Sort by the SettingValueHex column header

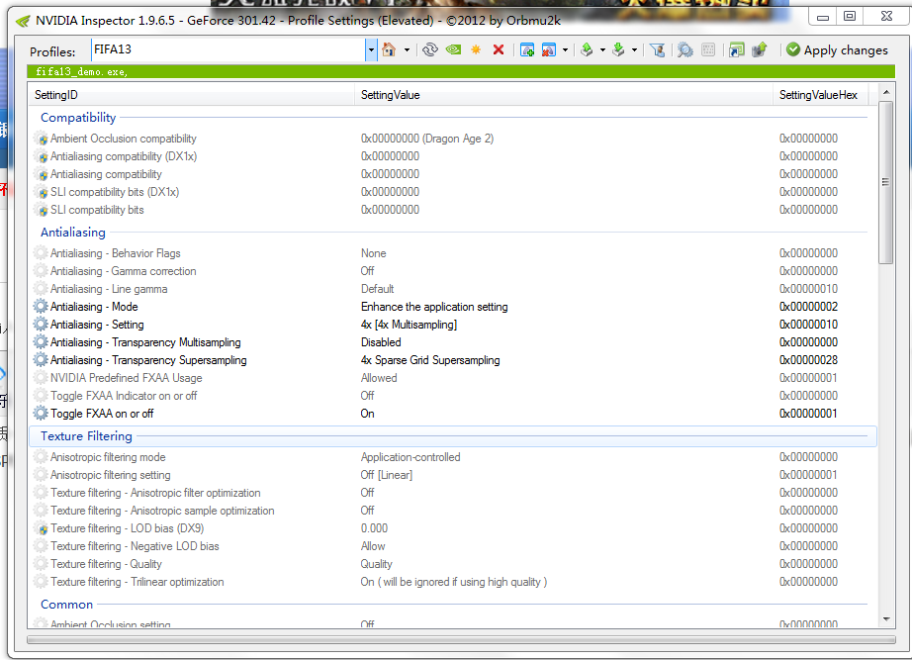[x=821, y=95]
